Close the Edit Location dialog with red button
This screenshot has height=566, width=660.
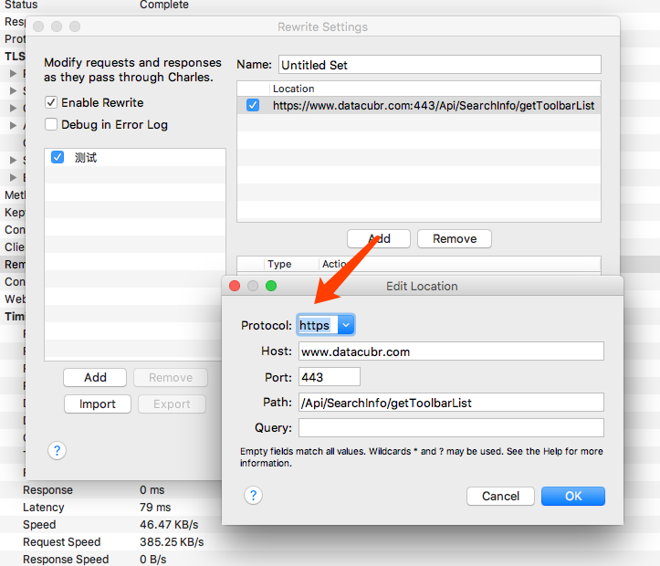coord(235,286)
